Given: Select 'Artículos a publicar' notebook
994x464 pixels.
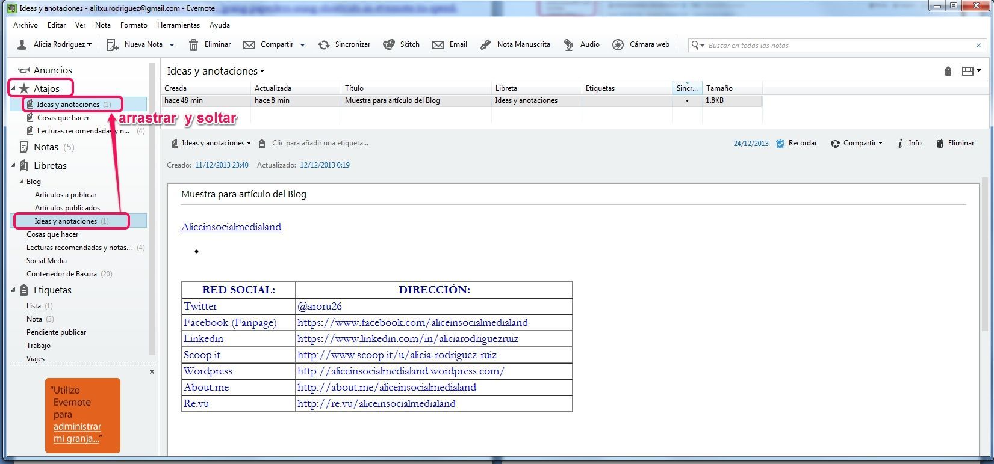Looking at the screenshot, I should coord(66,195).
